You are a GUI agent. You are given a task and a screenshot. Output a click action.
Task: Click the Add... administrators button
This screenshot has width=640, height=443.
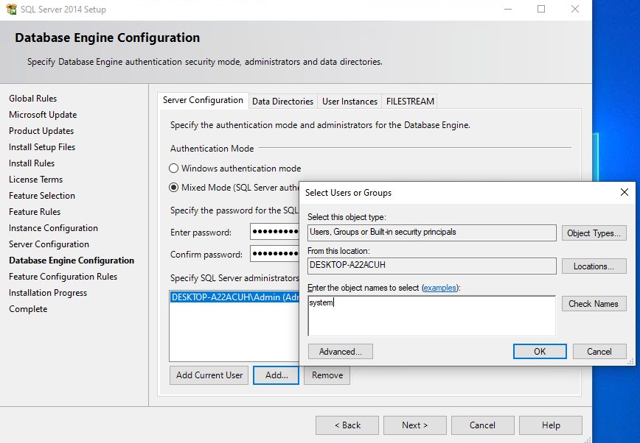click(276, 375)
